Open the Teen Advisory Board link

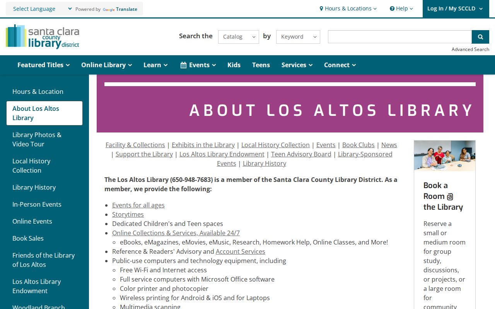[301, 154]
